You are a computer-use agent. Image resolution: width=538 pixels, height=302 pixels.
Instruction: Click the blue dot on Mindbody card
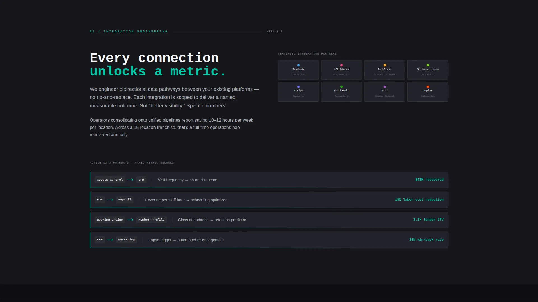pos(298,65)
